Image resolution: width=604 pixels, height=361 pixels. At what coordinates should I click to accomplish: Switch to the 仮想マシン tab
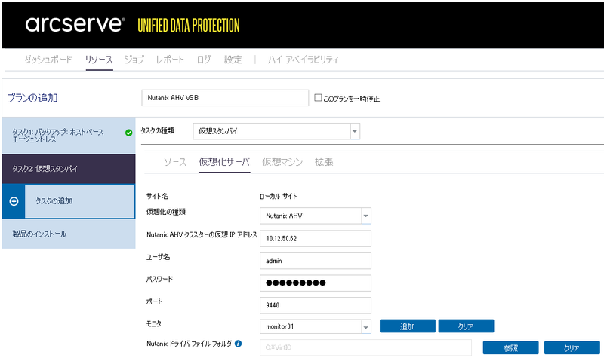point(282,162)
